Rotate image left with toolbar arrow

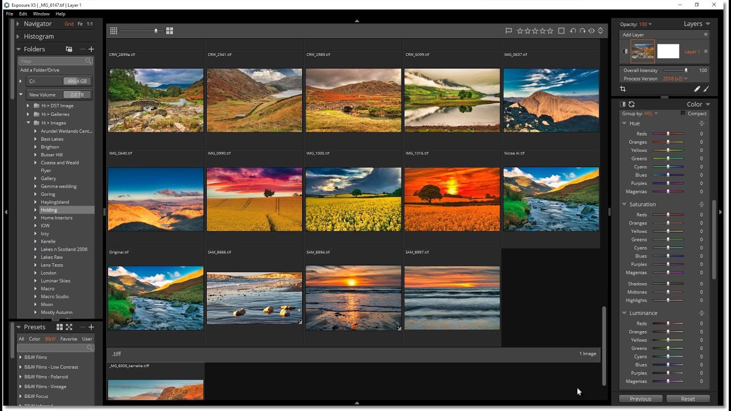573,31
